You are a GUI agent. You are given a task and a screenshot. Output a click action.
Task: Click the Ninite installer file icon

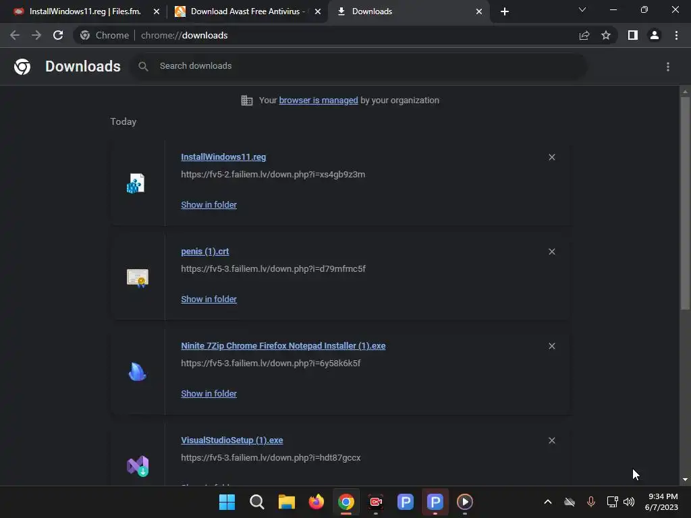pos(138,372)
